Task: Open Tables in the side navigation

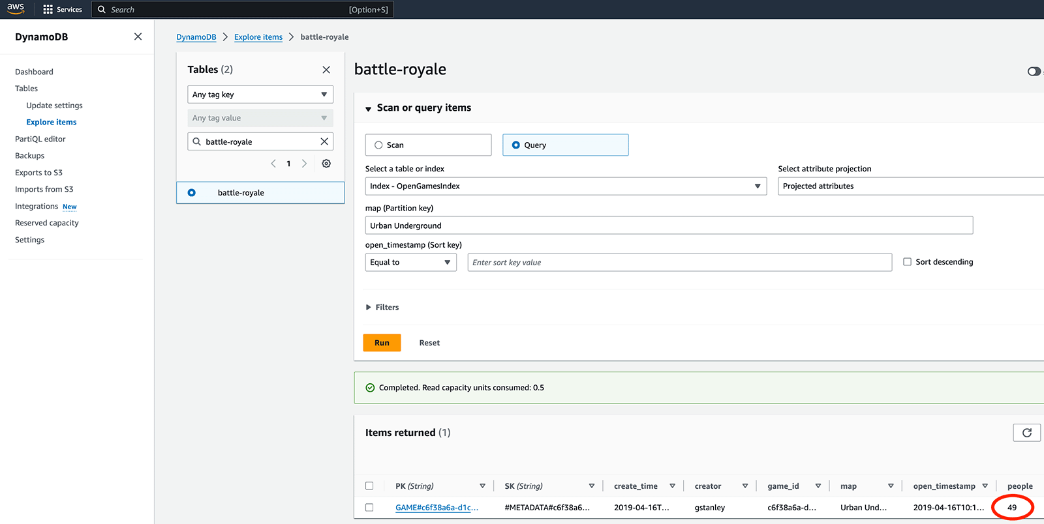Action: tap(26, 89)
